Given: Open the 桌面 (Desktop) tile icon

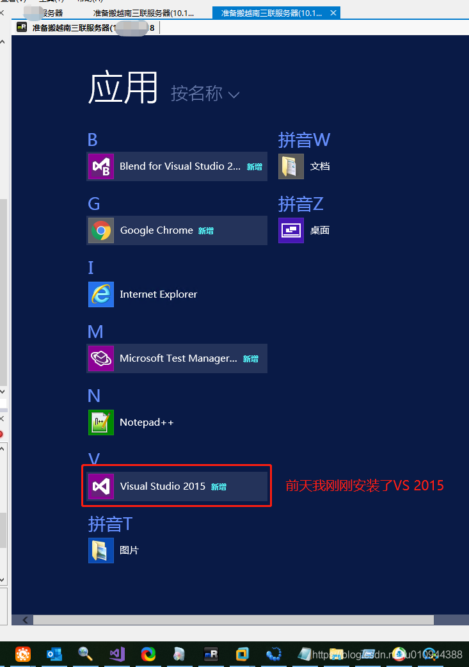Looking at the screenshot, I should 291,230.
